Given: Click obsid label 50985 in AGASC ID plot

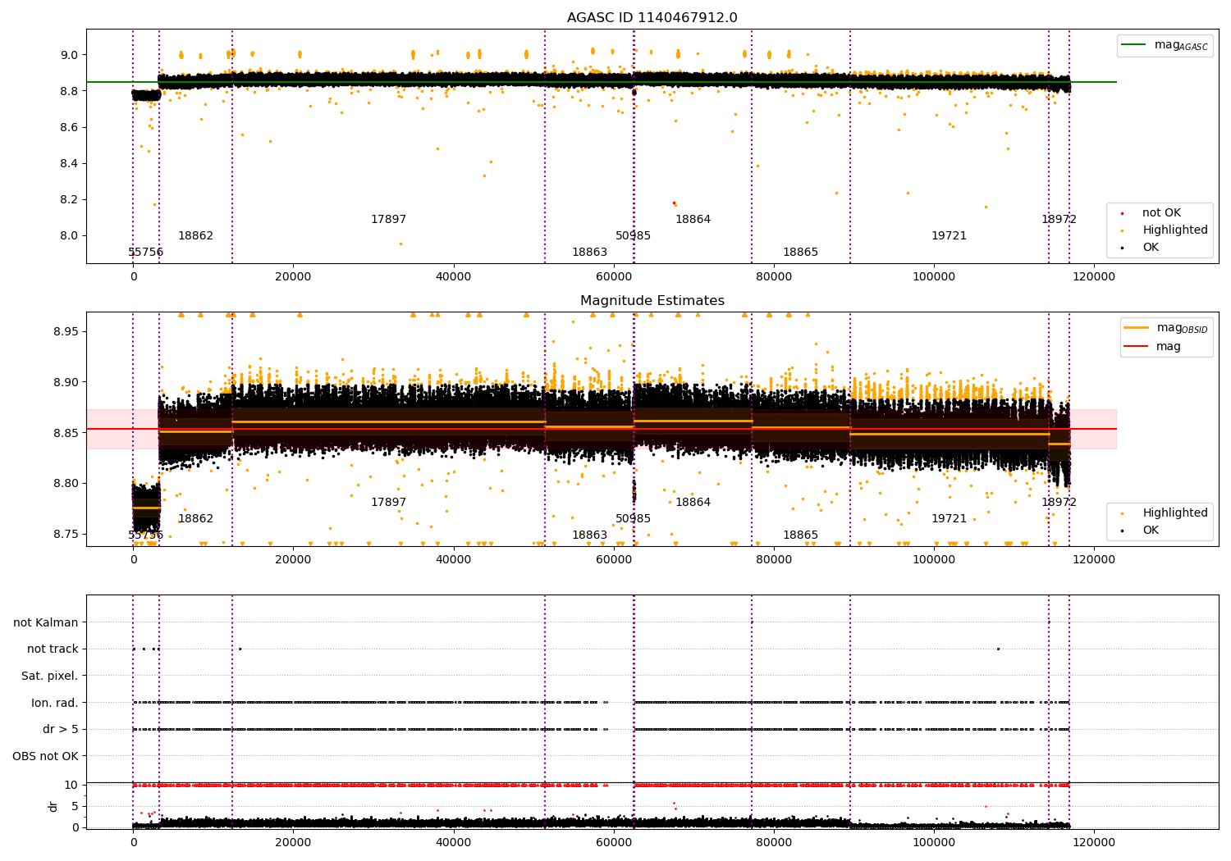Looking at the screenshot, I should (633, 236).
